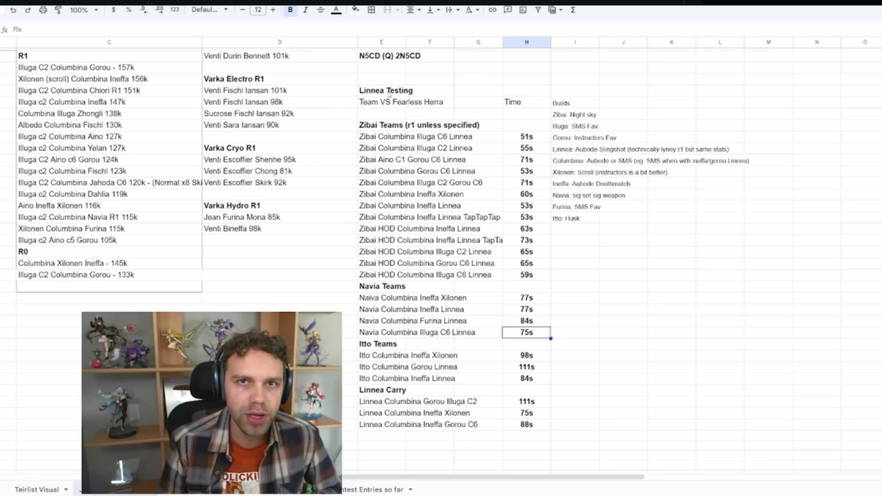Click the borders grid icon

pyautogui.click(x=371, y=10)
